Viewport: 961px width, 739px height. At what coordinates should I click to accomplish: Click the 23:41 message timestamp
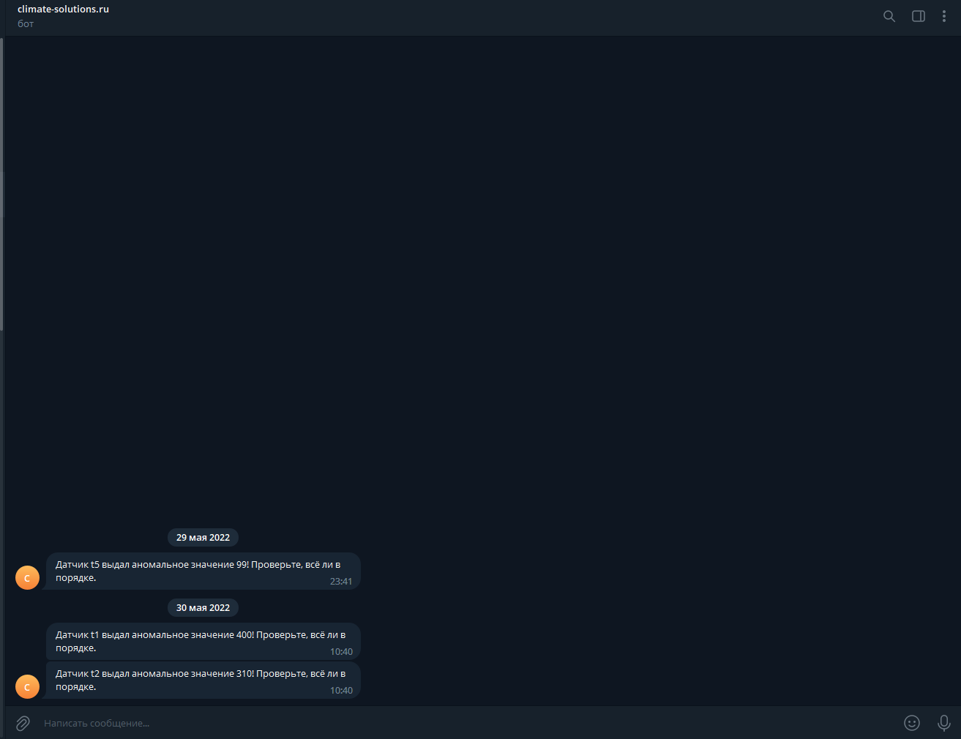click(x=341, y=582)
